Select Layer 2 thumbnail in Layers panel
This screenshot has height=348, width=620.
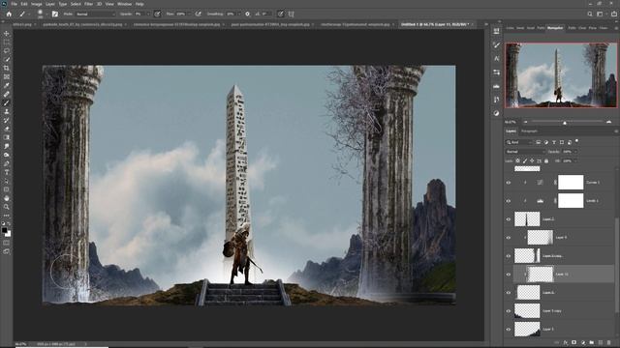click(x=527, y=219)
